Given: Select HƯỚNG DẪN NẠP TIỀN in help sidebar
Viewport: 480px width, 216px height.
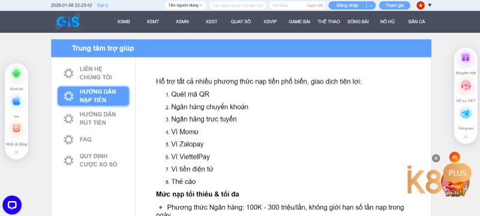Looking at the screenshot, I should click(93, 96).
